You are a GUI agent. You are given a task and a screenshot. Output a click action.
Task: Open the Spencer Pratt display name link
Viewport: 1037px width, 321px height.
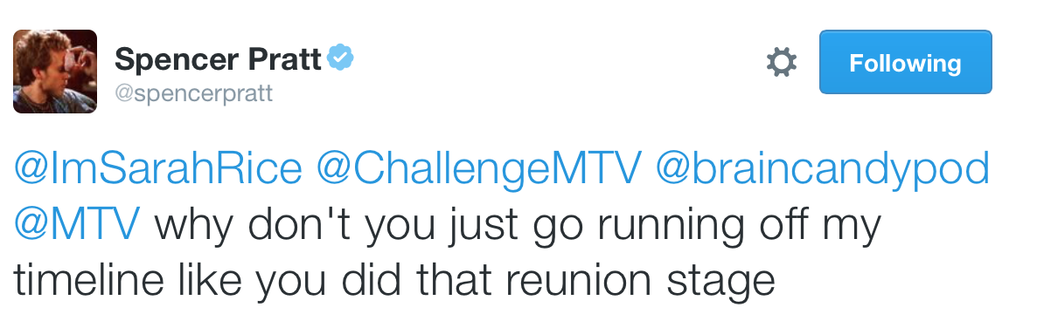[219, 60]
